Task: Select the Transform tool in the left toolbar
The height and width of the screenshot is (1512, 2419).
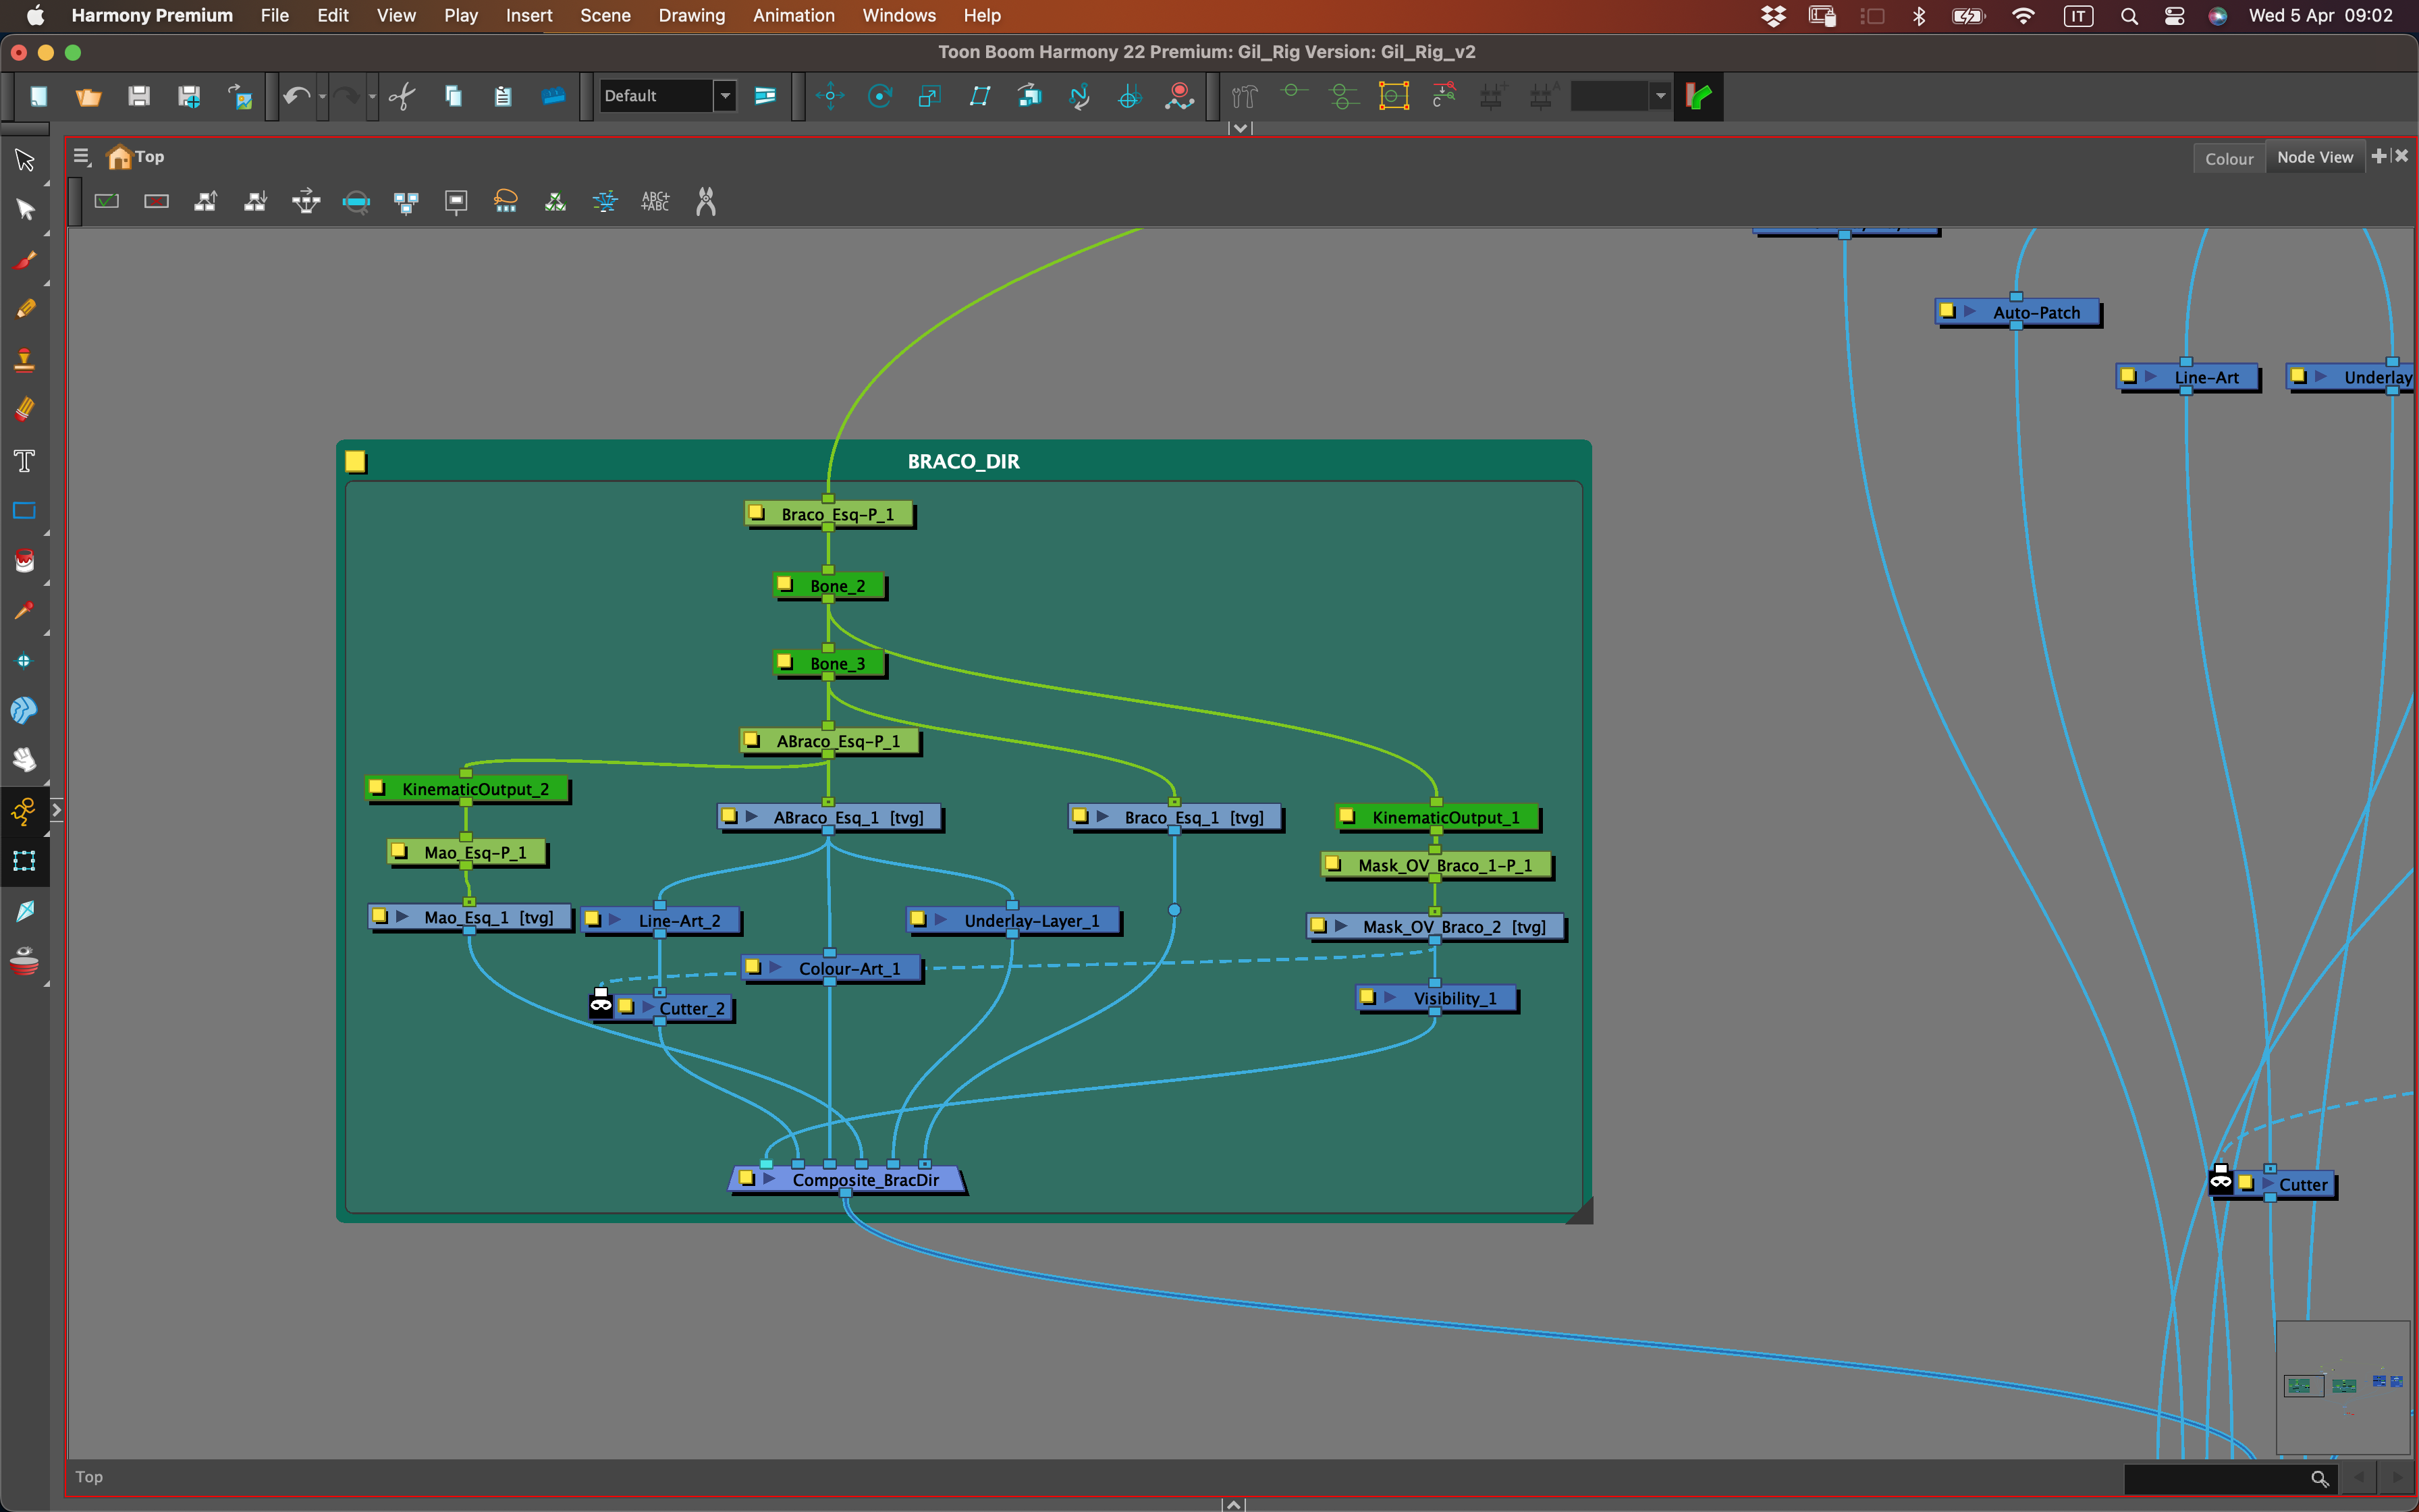Action: [x=24, y=160]
